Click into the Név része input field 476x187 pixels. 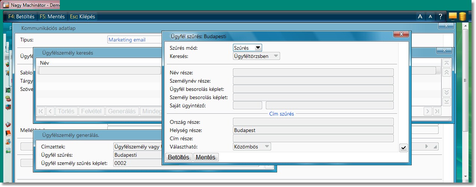click(313, 73)
